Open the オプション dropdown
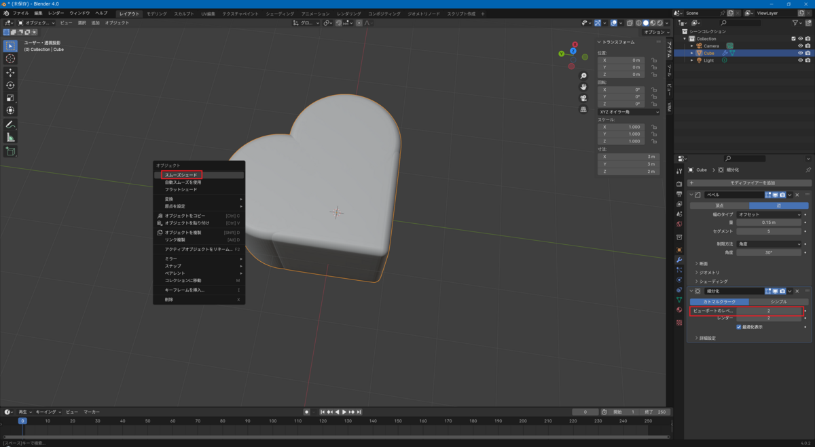The width and height of the screenshot is (815, 447). tap(656, 32)
